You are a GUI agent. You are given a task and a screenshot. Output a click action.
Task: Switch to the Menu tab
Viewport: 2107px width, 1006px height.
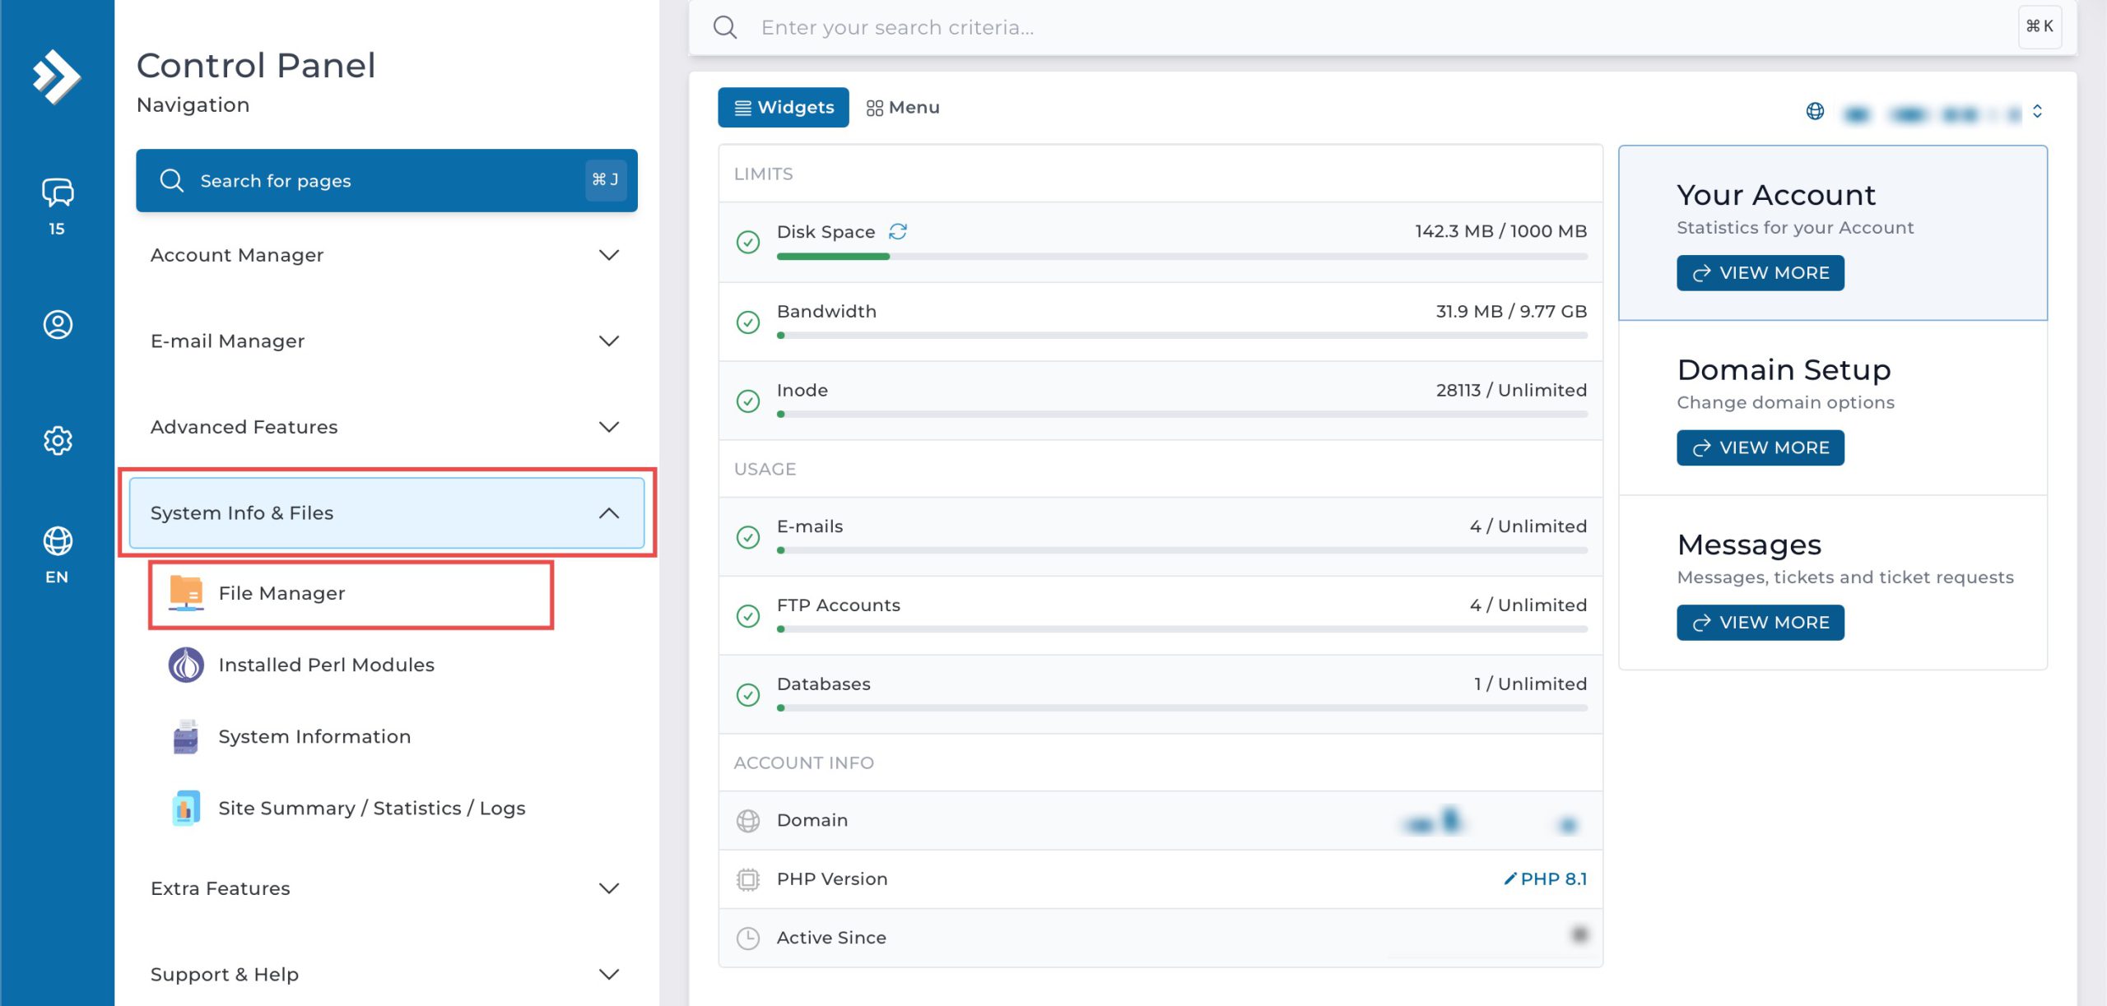coord(903,108)
